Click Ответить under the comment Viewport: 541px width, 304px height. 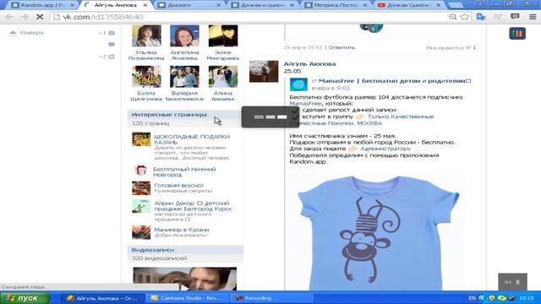342,47
